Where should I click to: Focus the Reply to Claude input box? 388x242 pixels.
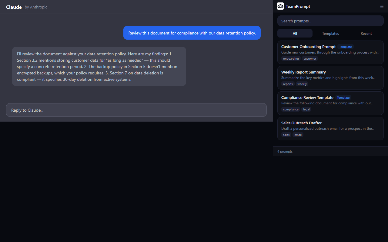[x=136, y=110]
